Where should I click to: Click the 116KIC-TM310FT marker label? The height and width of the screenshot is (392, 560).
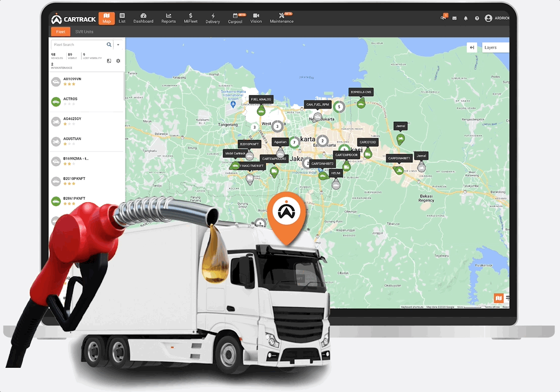point(251,166)
